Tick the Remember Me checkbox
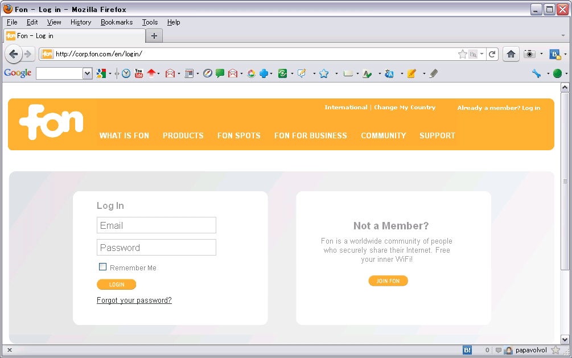Image resolution: width=572 pixels, height=358 pixels. (103, 267)
